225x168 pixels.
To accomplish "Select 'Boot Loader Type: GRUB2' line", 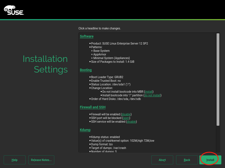I will (x=107, y=77).
